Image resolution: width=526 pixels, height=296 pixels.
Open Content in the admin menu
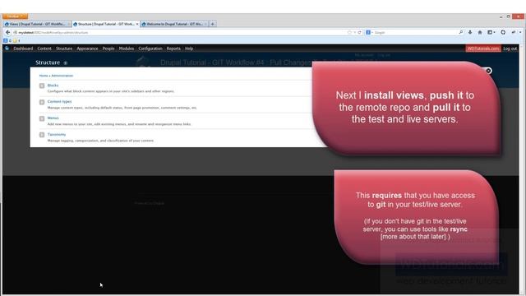click(44, 49)
